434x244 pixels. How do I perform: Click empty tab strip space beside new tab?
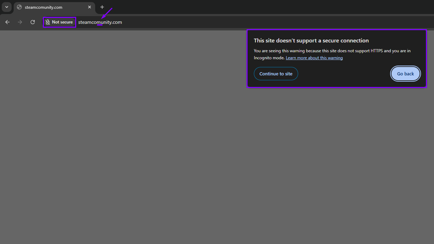[246, 7]
